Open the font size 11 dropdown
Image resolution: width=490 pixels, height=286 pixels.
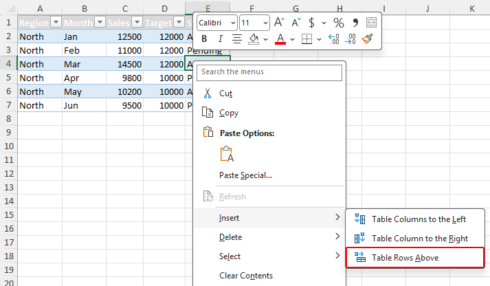(265, 23)
